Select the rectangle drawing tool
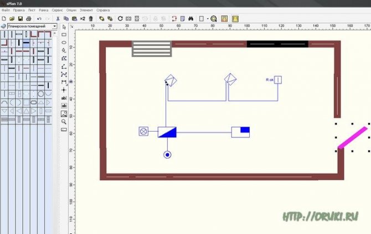Viewport: 371px width, 234px height. pos(64,34)
